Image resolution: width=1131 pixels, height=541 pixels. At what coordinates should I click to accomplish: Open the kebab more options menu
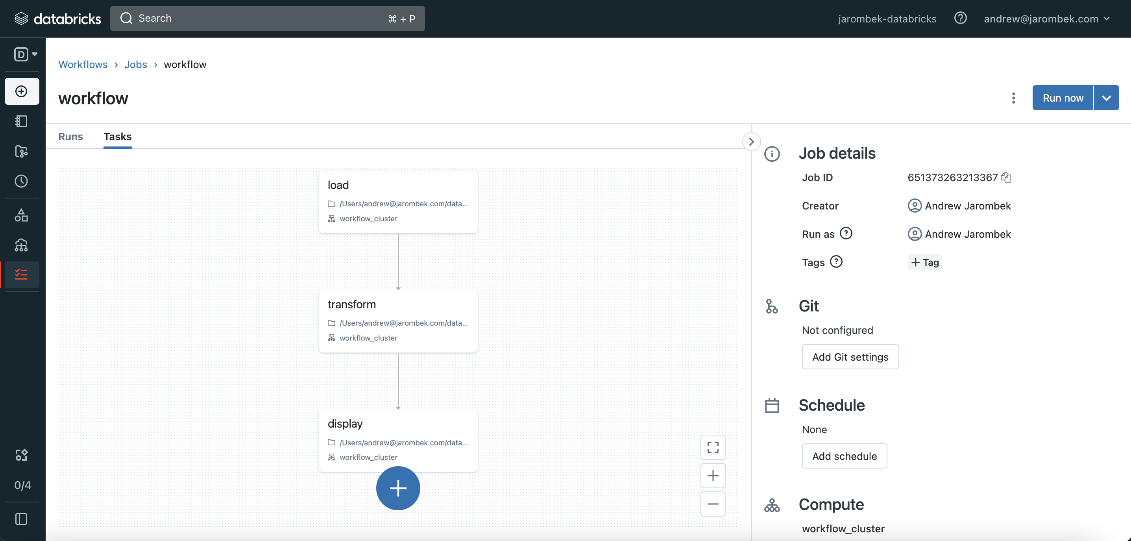point(1013,98)
